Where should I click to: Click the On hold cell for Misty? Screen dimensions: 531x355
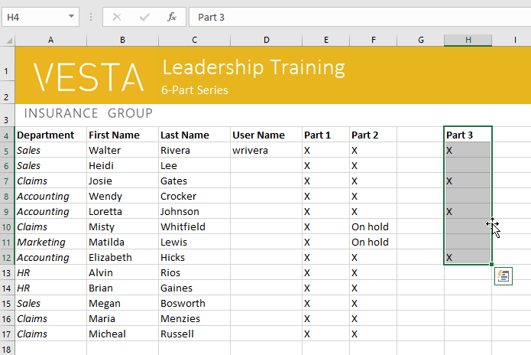pyautogui.click(x=372, y=227)
